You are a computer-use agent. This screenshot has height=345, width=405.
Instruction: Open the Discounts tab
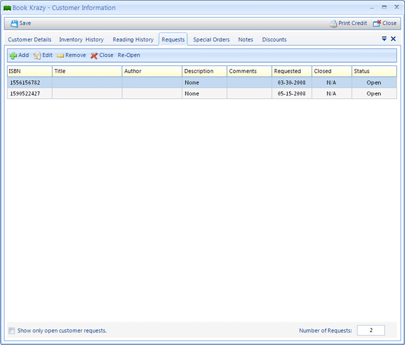tap(275, 40)
